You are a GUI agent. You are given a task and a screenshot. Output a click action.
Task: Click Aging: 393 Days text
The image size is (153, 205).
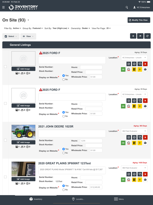[x=140, y=126]
